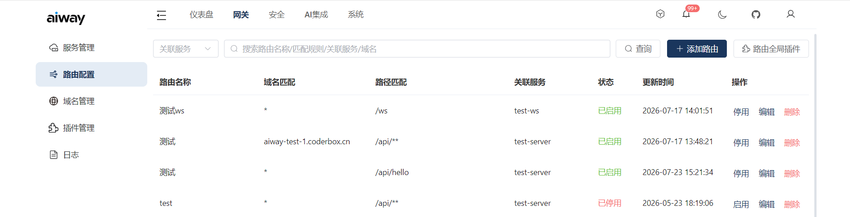Go to the AI集成 tab
This screenshot has width=850, height=217.
point(316,15)
